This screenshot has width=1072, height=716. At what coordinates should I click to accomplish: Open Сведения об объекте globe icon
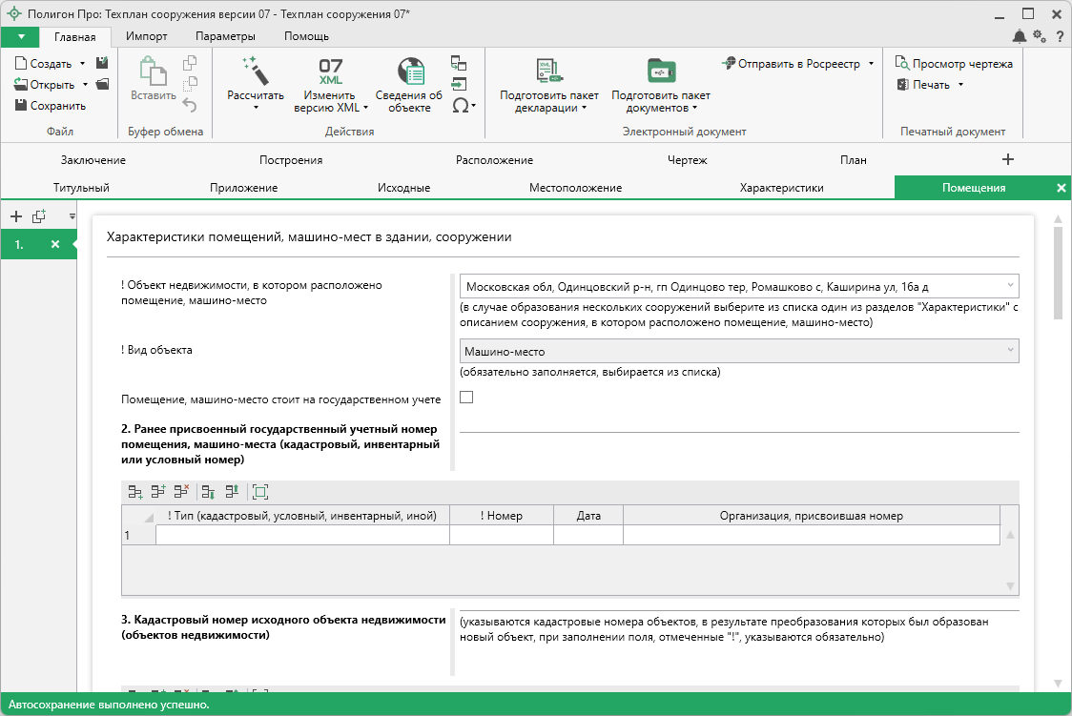(x=409, y=72)
